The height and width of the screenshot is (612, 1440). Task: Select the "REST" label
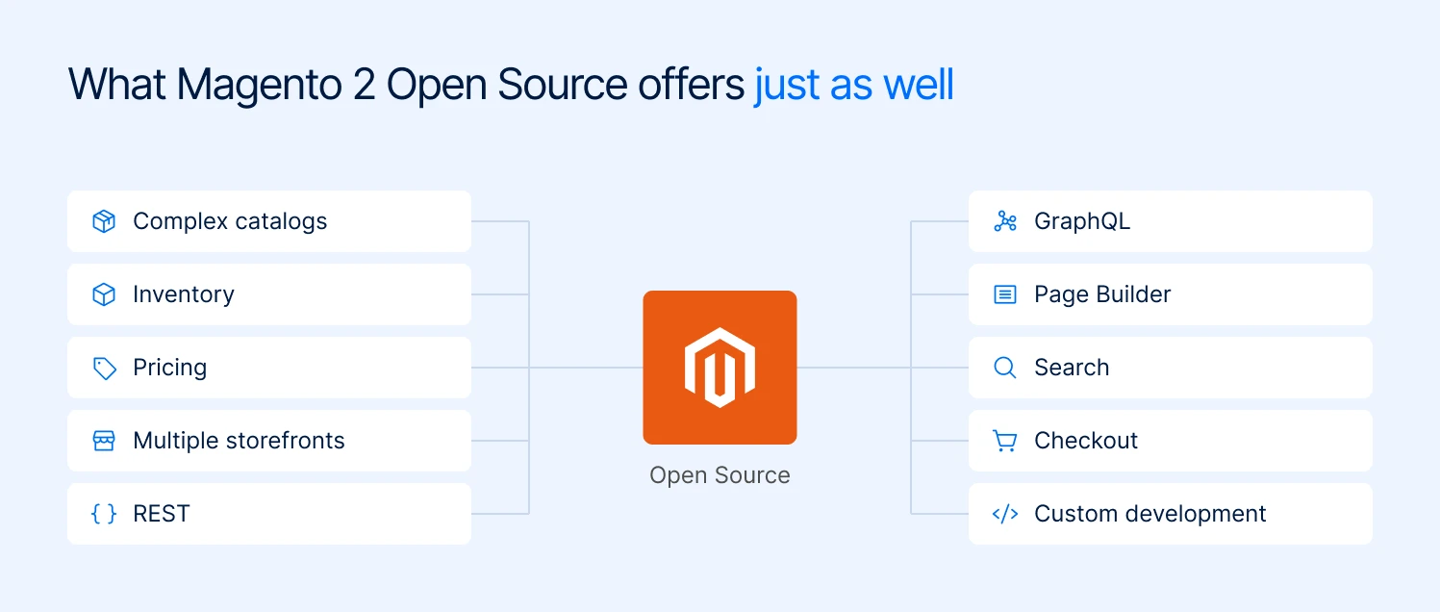162,514
